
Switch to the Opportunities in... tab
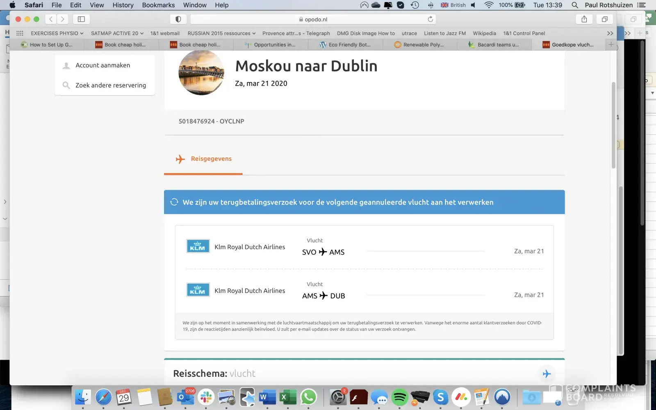(271, 45)
